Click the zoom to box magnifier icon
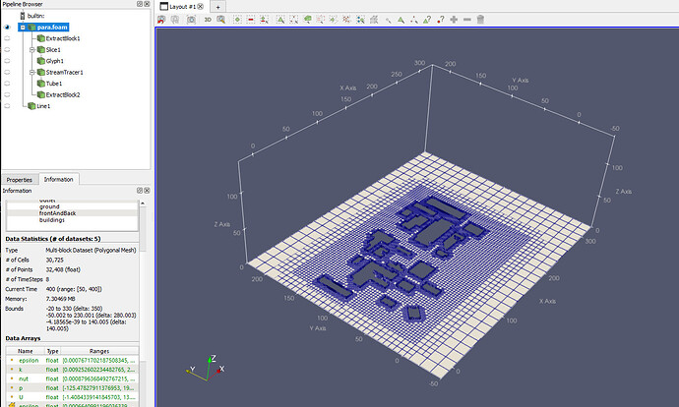Viewport: 679px width, 407px height. 220,20
